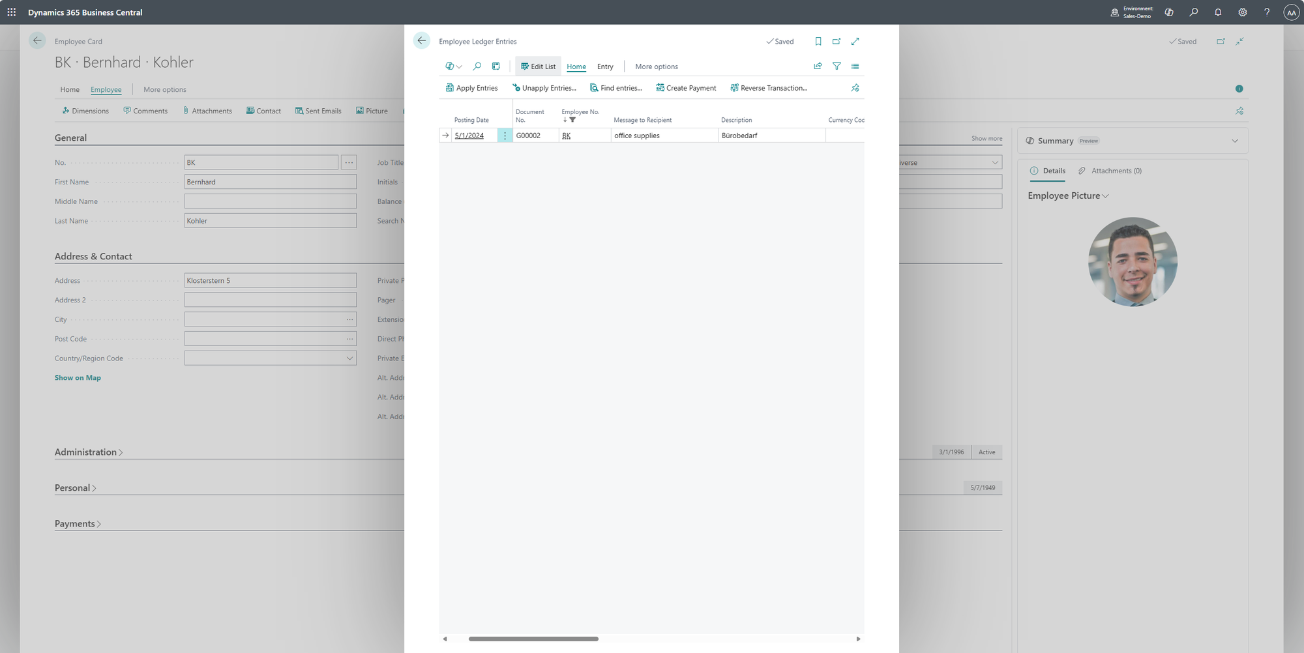The image size is (1304, 653).
Task: Toggle Edit List mode
Action: point(538,66)
